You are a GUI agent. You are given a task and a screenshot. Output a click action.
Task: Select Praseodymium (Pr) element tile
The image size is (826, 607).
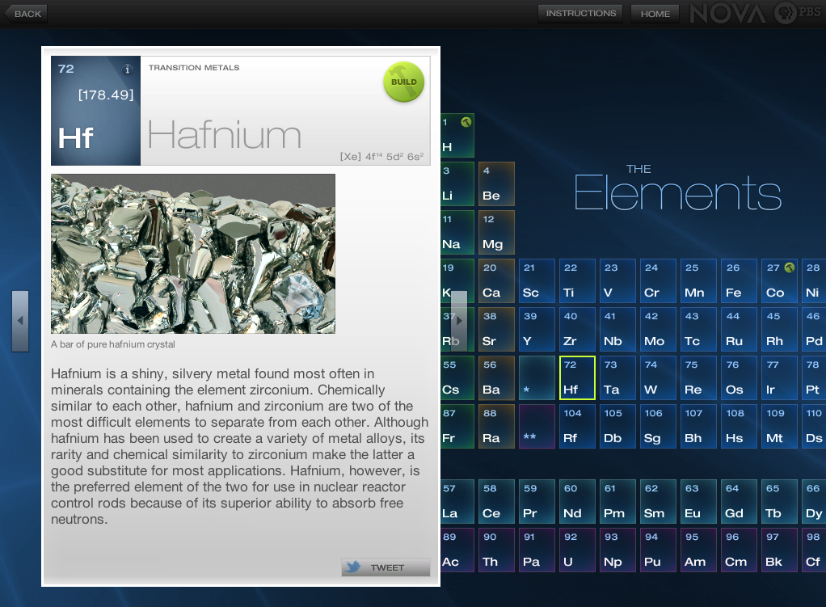537,502
